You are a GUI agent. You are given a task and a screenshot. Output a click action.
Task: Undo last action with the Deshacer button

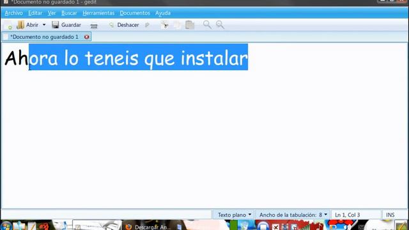click(x=124, y=25)
